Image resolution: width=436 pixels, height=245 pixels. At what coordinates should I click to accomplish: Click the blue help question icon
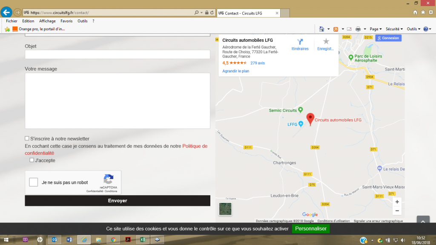pyautogui.click(x=425, y=29)
